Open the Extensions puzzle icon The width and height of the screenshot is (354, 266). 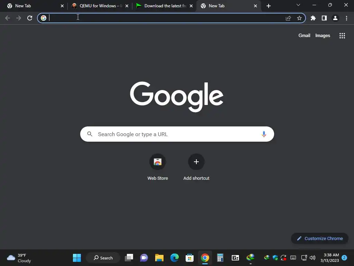point(313,18)
